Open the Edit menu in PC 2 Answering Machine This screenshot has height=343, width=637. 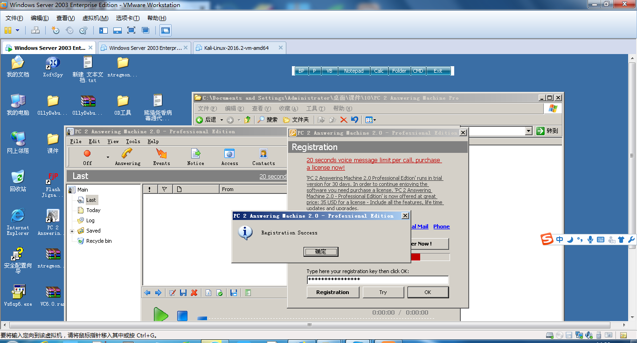[x=95, y=141]
